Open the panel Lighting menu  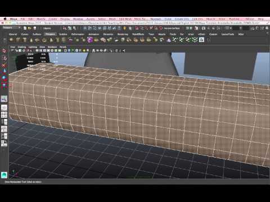(x=33, y=47)
